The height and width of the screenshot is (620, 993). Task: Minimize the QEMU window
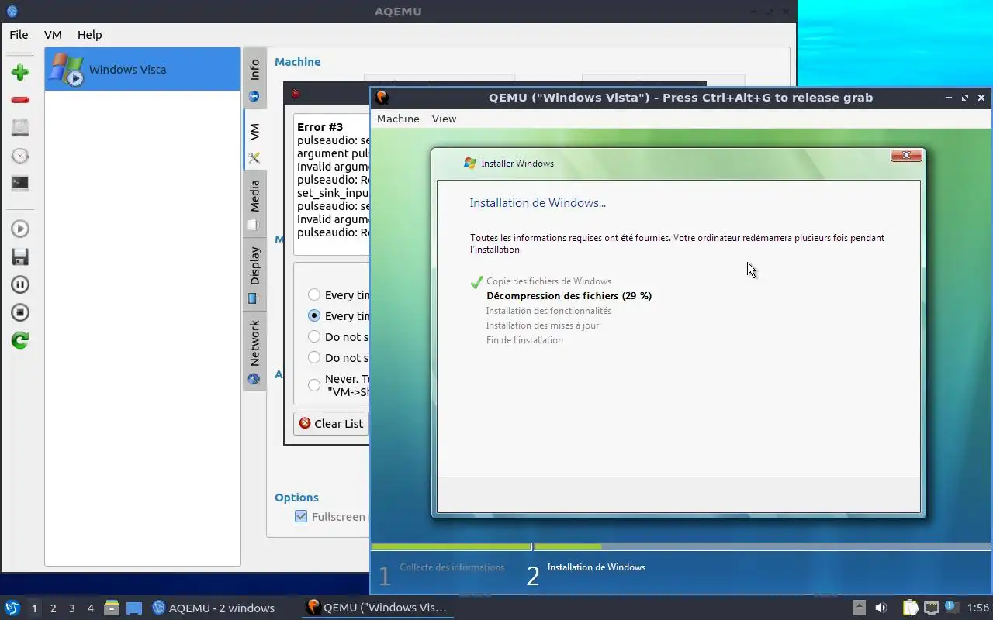(x=949, y=98)
